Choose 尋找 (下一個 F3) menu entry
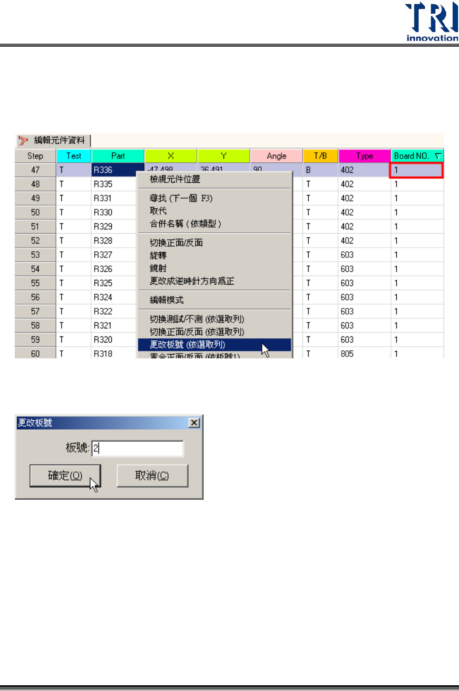This screenshot has height=691, width=459. pos(181,198)
